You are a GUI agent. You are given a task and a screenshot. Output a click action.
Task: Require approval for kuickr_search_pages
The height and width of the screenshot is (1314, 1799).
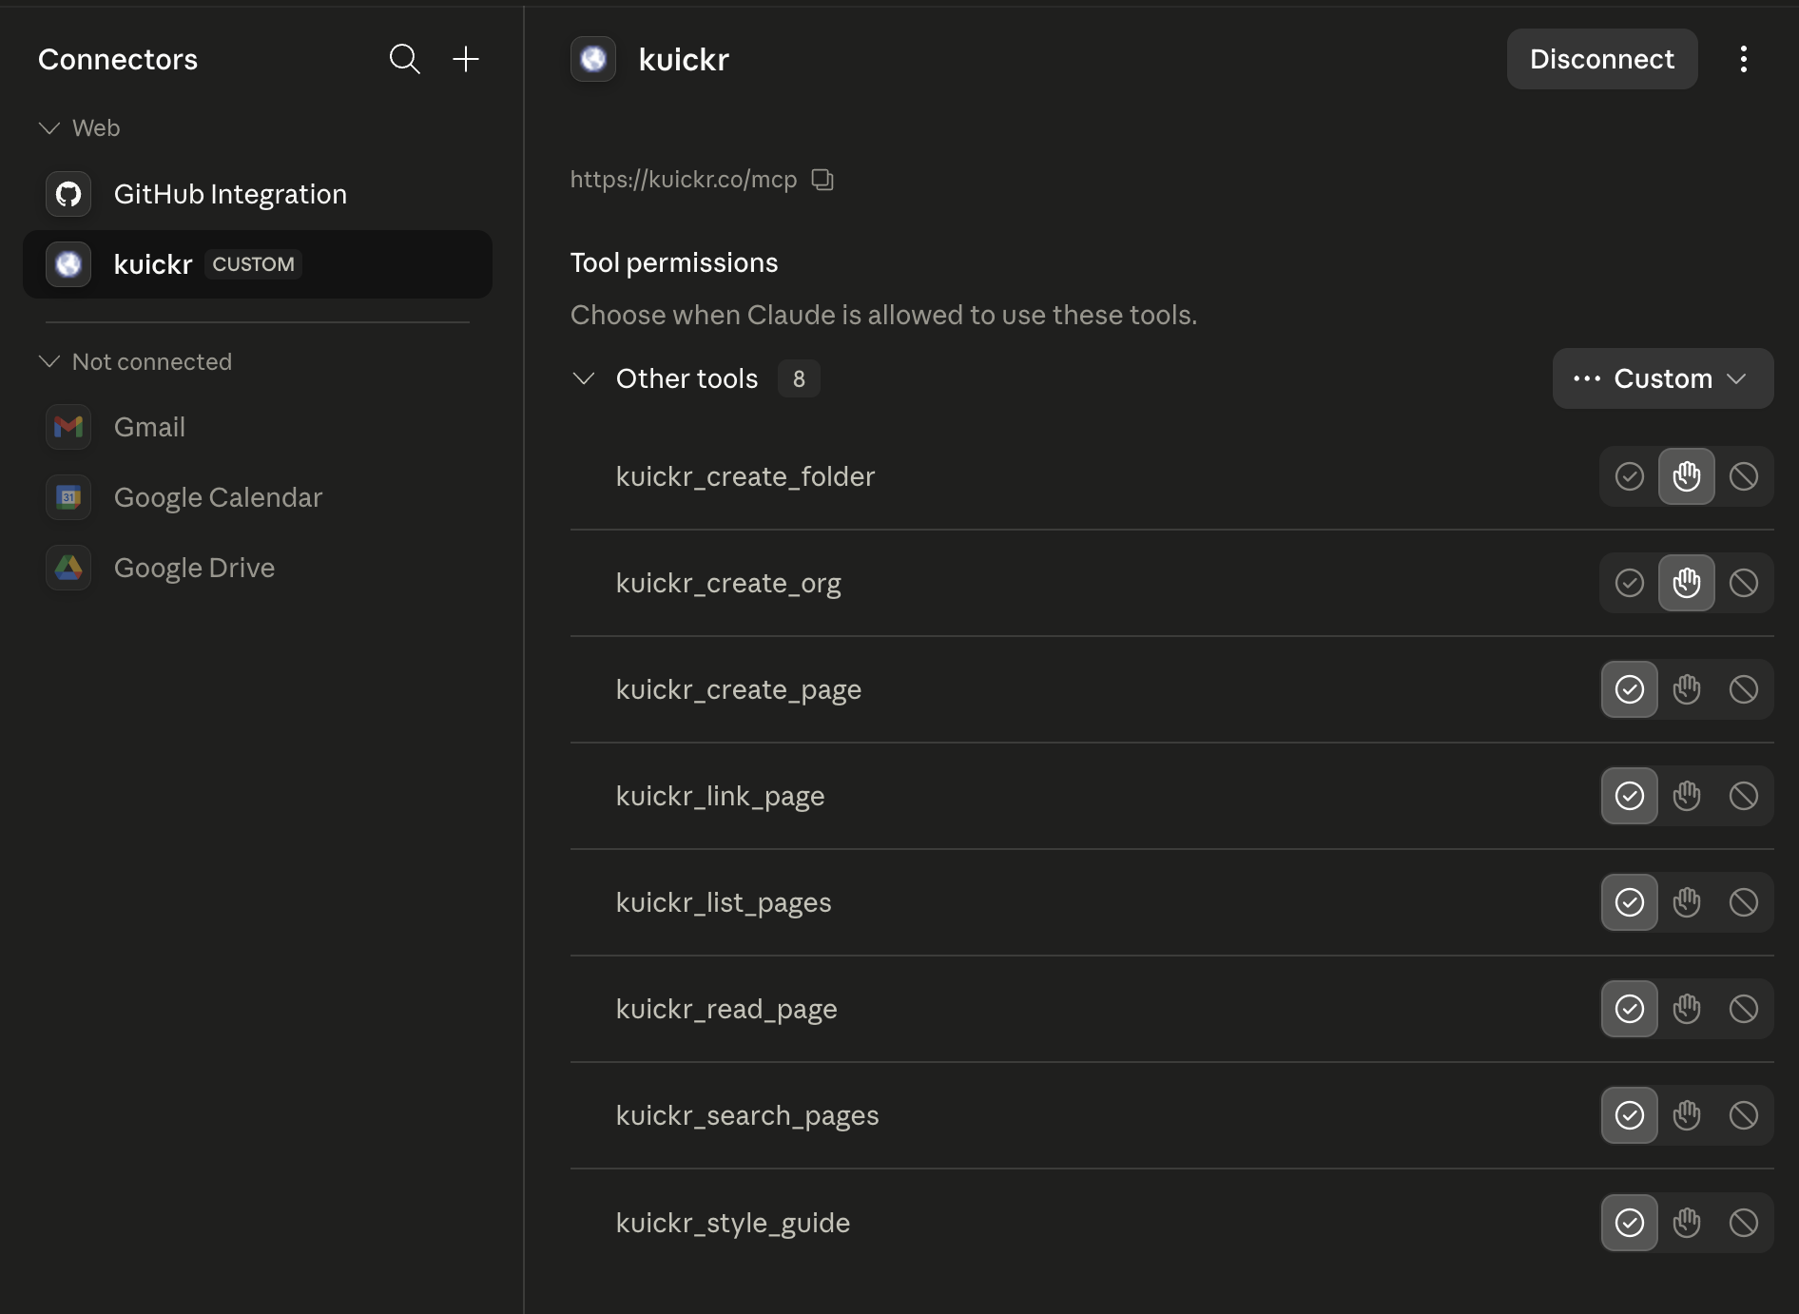click(1687, 1115)
